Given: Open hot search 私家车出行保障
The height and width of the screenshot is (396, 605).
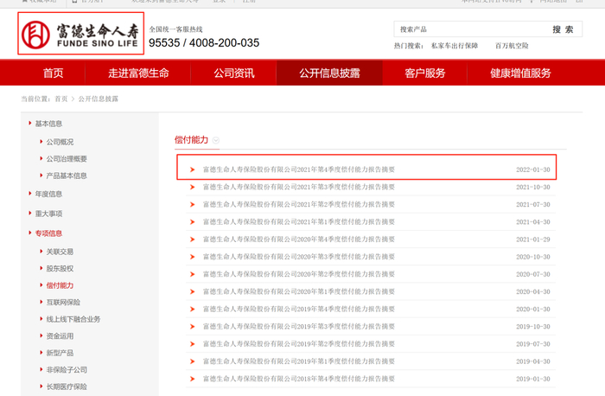Looking at the screenshot, I should click(455, 46).
